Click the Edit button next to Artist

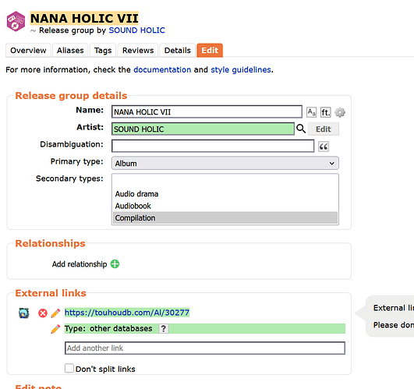[324, 129]
